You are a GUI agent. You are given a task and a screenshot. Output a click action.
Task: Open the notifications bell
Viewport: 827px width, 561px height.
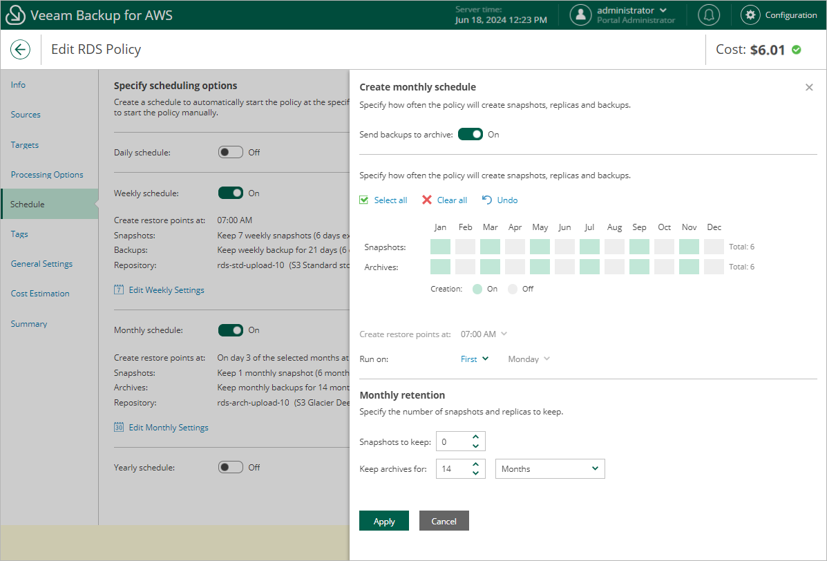coord(708,15)
